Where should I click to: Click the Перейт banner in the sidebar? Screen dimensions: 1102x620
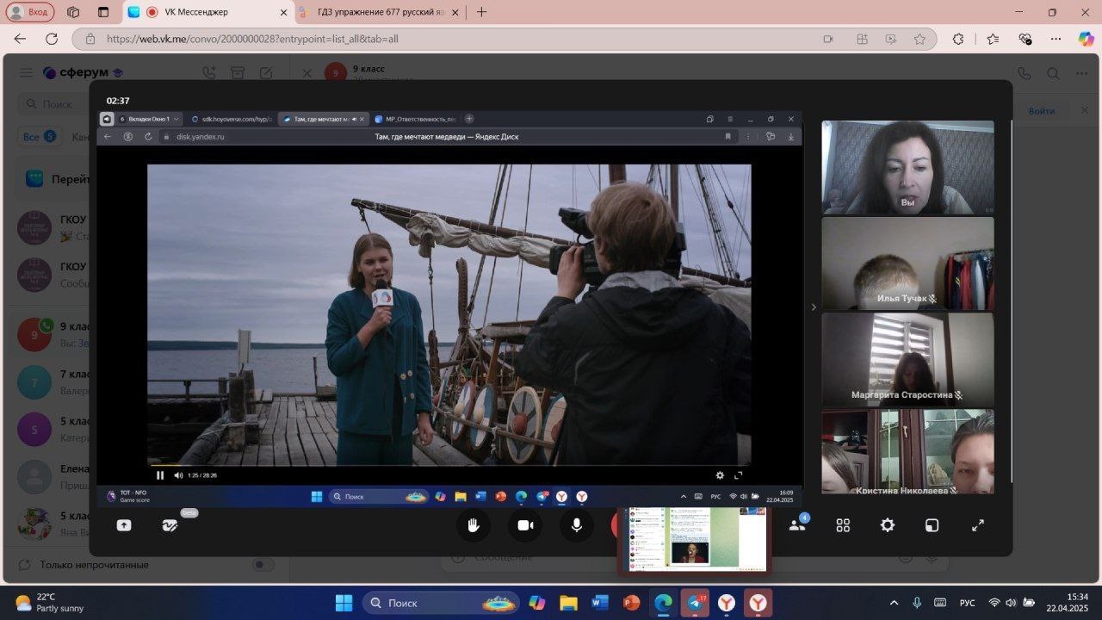point(53,179)
